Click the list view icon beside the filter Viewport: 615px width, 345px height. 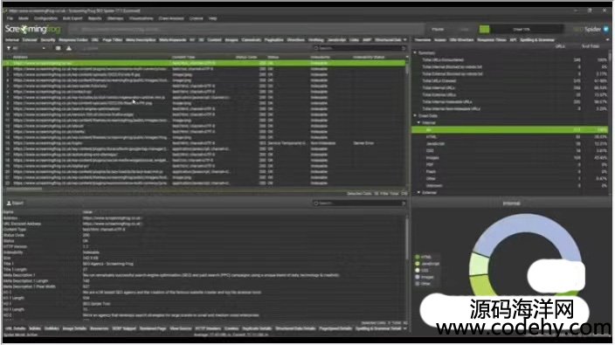tap(58, 48)
